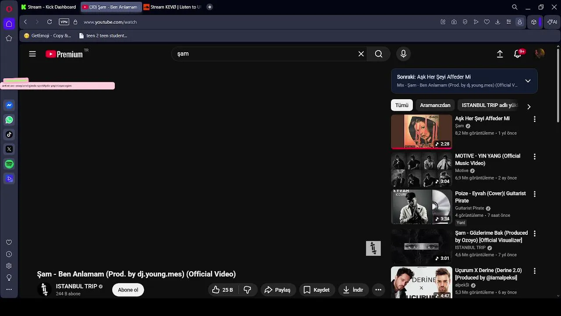The image size is (561, 316).
Task: Switch to the Şam - Ben Anlamam tab
Action: tap(110, 7)
